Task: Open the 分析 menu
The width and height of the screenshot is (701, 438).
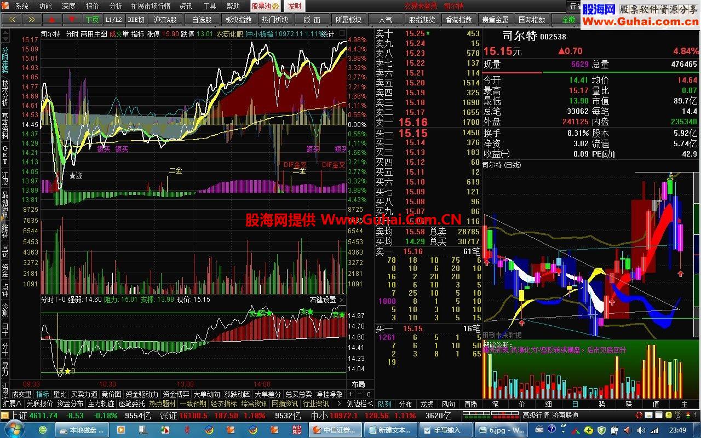Action: (116, 6)
